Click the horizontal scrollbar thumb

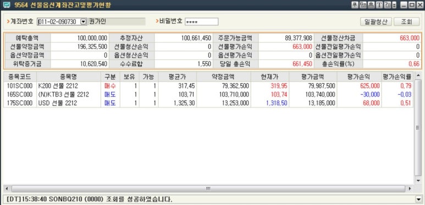point(208,188)
